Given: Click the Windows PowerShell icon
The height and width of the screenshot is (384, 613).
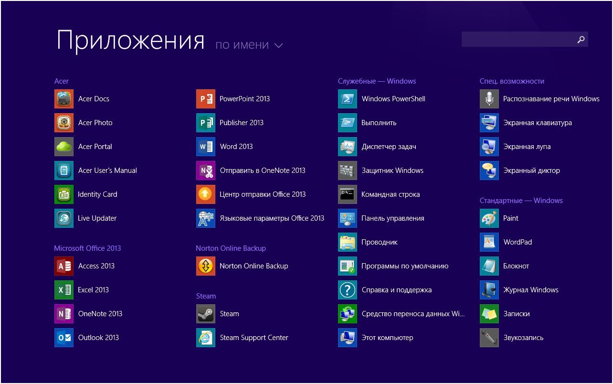Looking at the screenshot, I should (x=348, y=99).
